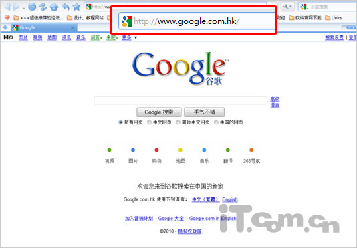Click the Google 搜索 button
The height and width of the screenshot is (248, 357).
click(159, 112)
